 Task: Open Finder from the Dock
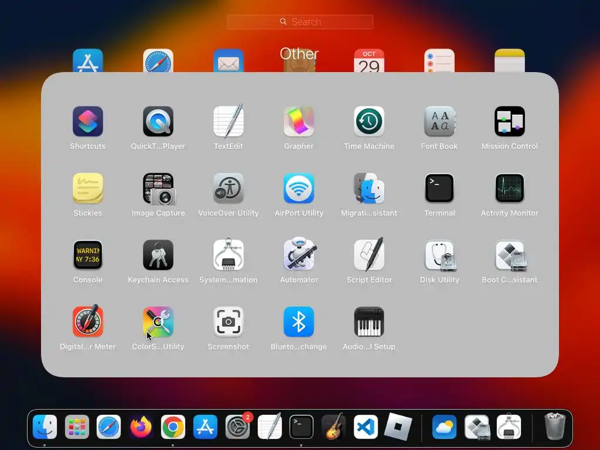pos(45,427)
